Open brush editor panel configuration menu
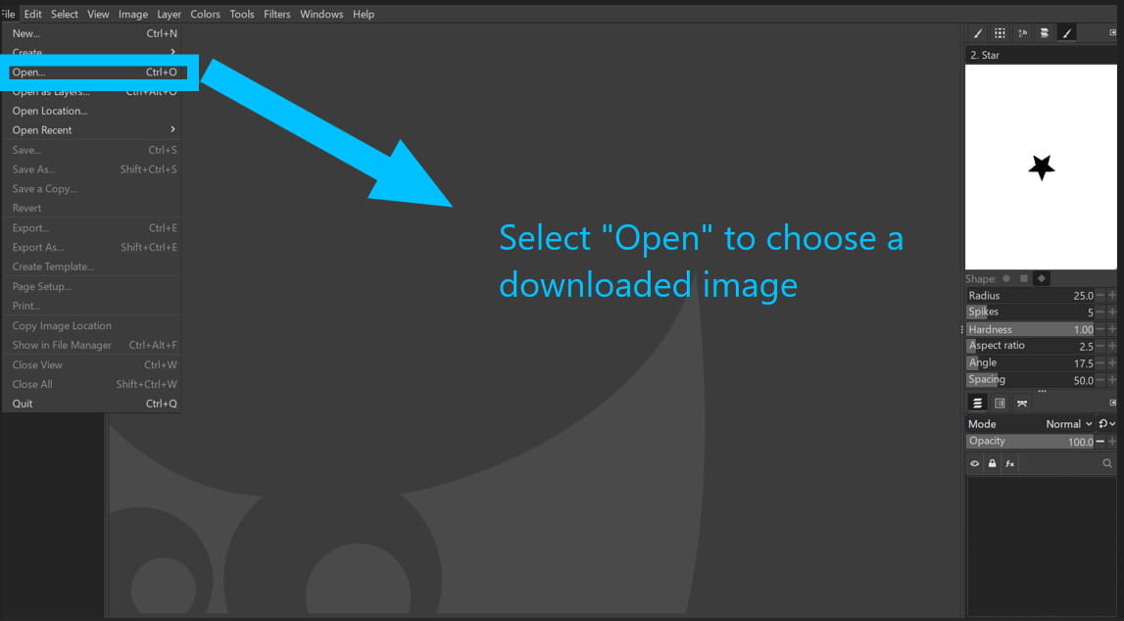 click(x=1112, y=33)
